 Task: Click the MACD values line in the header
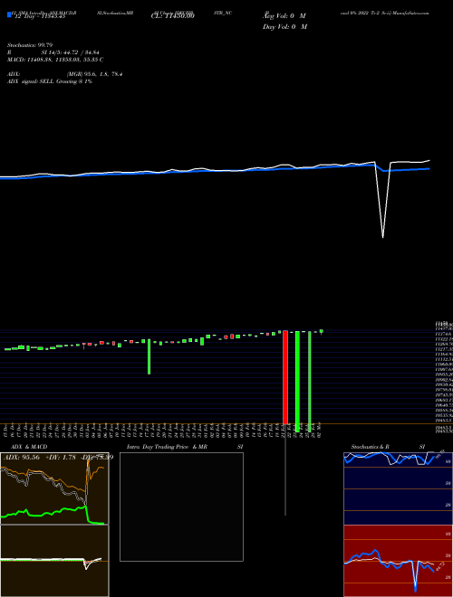pos(55,60)
